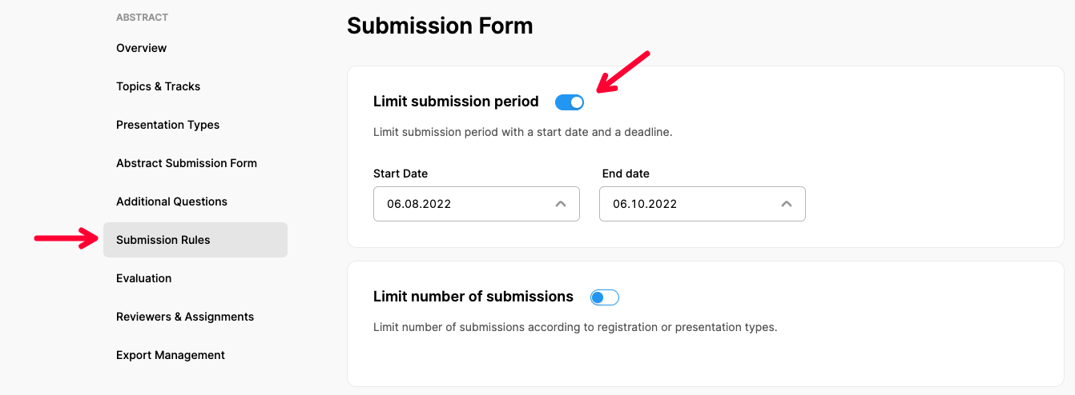Select the Submission Rules menu item
The width and height of the screenshot is (1075, 395).
point(163,240)
